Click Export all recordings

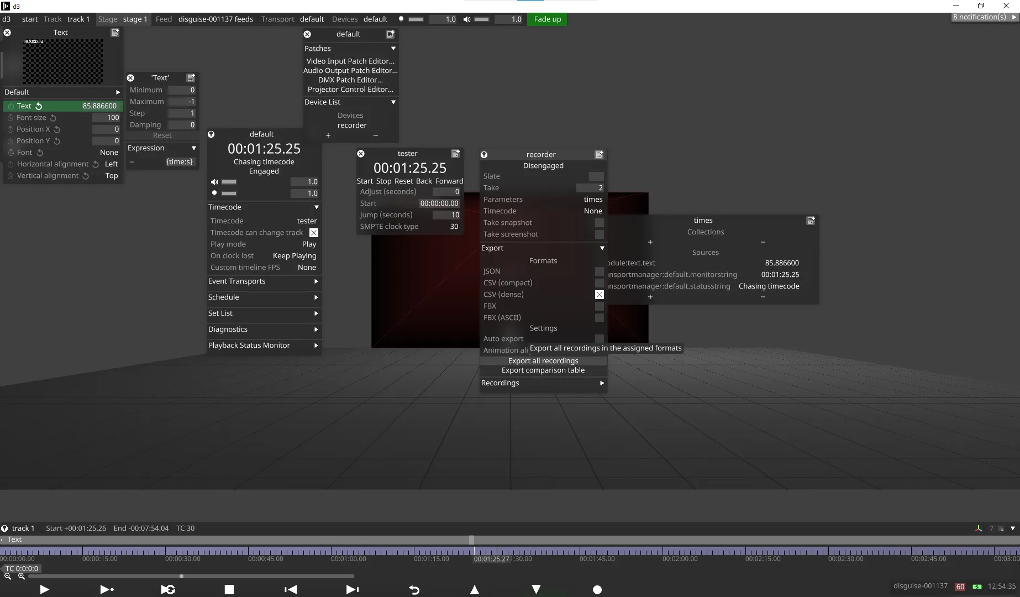(x=543, y=360)
